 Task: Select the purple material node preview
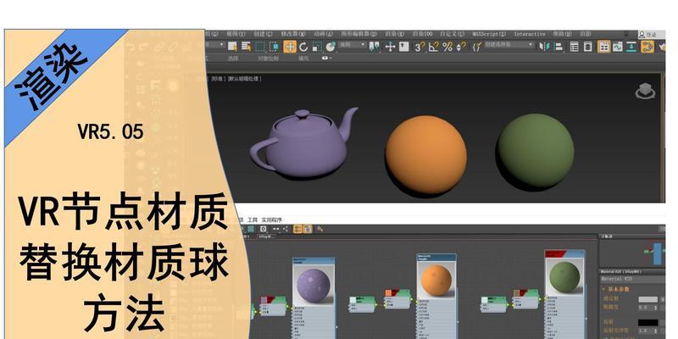pos(314,286)
